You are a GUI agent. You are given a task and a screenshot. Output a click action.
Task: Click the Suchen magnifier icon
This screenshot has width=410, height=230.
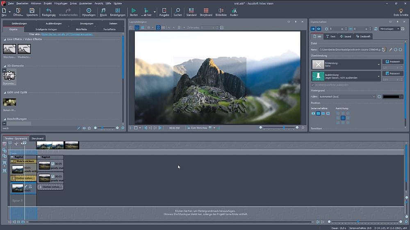click(178, 11)
